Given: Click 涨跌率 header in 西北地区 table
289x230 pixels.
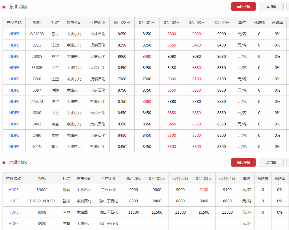Looking at the screenshot, I should pyautogui.click(x=280, y=178).
